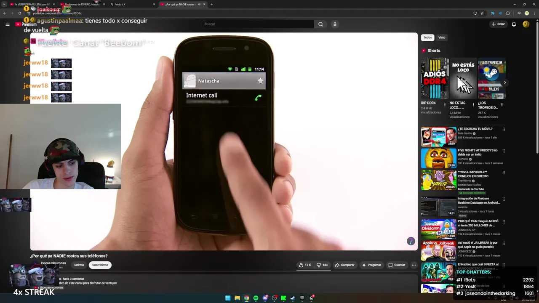Open 'Los trofeos de...' Steam short thumbnail

492,78
